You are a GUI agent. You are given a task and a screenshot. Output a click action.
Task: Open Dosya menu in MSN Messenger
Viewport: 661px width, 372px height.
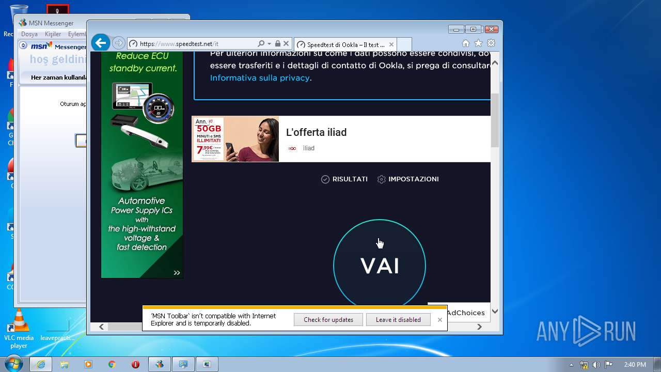(x=29, y=34)
